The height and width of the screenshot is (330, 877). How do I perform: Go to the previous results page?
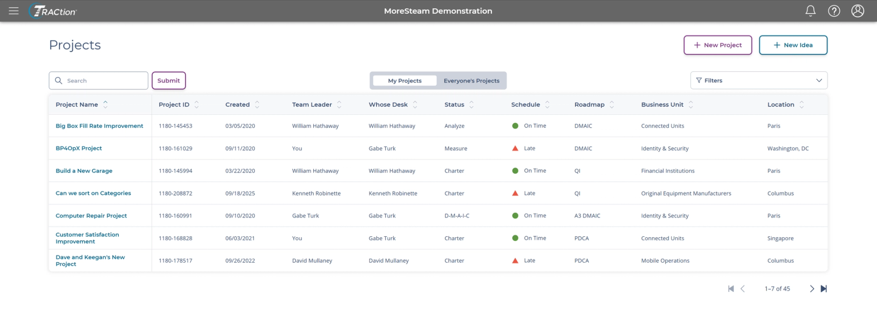pyautogui.click(x=742, y=289)
